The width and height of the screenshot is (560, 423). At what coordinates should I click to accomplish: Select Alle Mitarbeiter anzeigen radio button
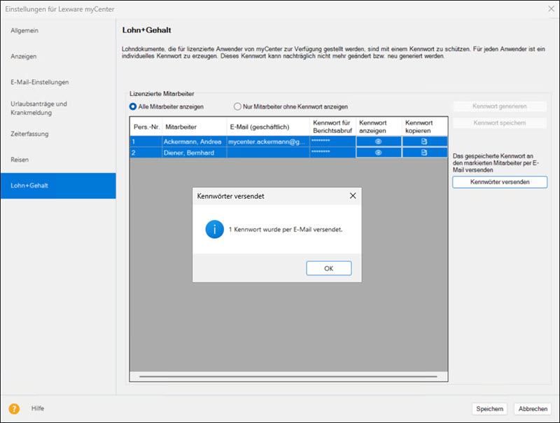click(x=133, y=106)
